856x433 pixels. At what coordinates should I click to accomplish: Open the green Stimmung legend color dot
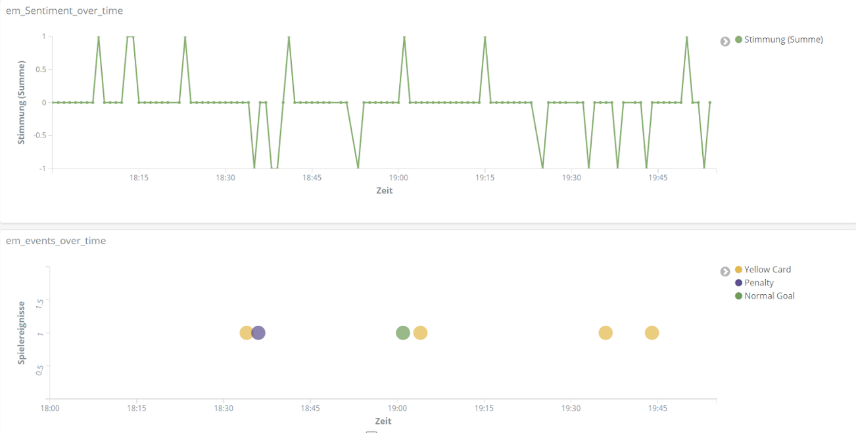click(x=738, y=39)
